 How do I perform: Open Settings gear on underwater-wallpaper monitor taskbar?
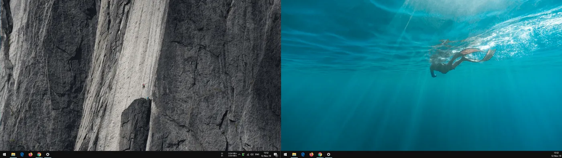tap(329, 154)
